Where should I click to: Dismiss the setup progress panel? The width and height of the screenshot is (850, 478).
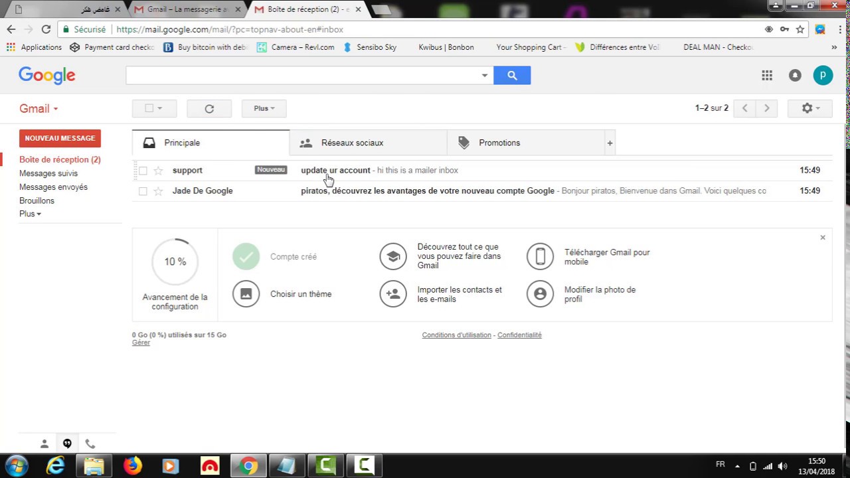822,238
